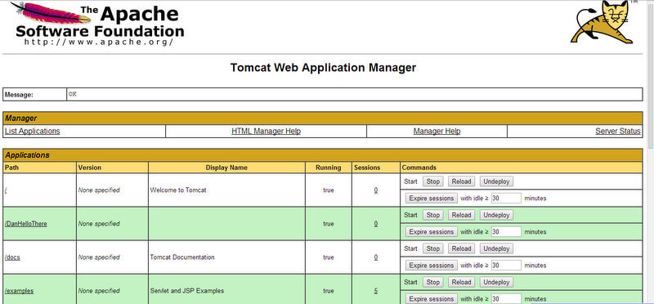This screenshot has width=654, height=304.
Task: Expire sessions for Welcome to Tomcat
Action: (432, 198)
